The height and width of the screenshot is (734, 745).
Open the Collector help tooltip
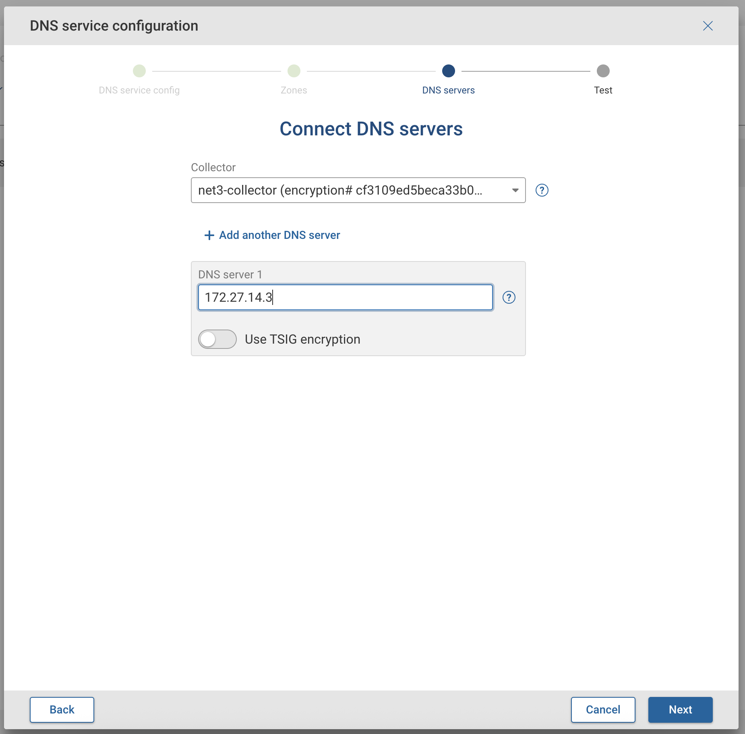point(542,190)
